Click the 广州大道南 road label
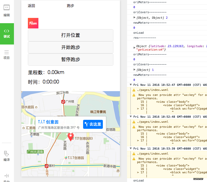The height and width of the screenshot is (182, 207). [x=35, y=152]
